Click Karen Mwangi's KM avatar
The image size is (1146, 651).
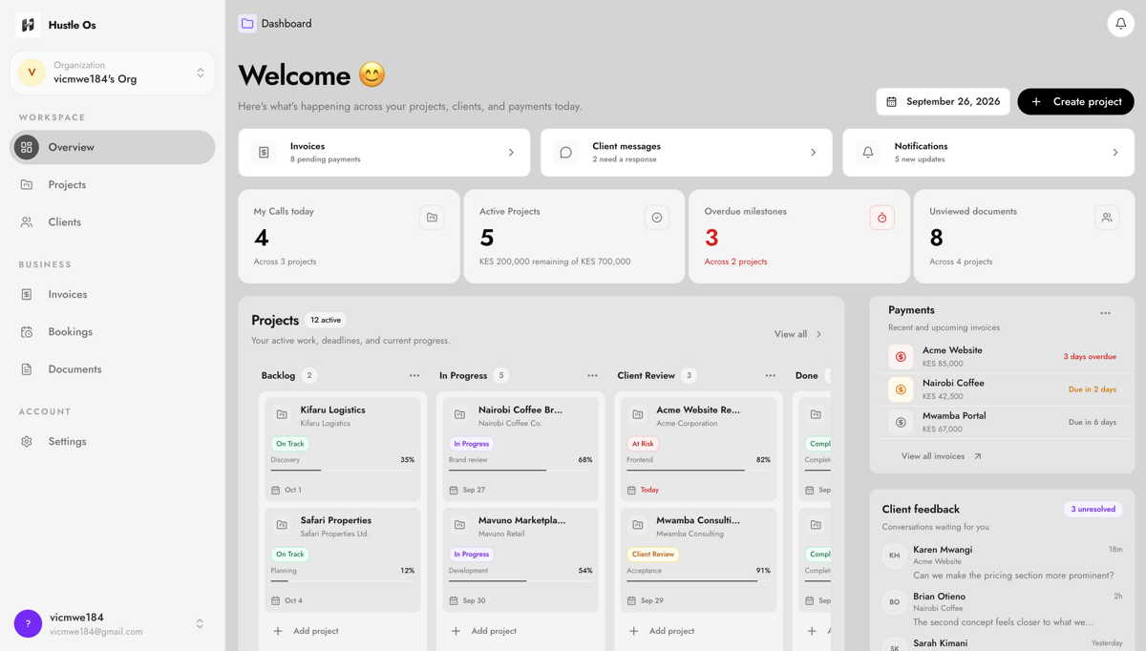tap(895, 556)
